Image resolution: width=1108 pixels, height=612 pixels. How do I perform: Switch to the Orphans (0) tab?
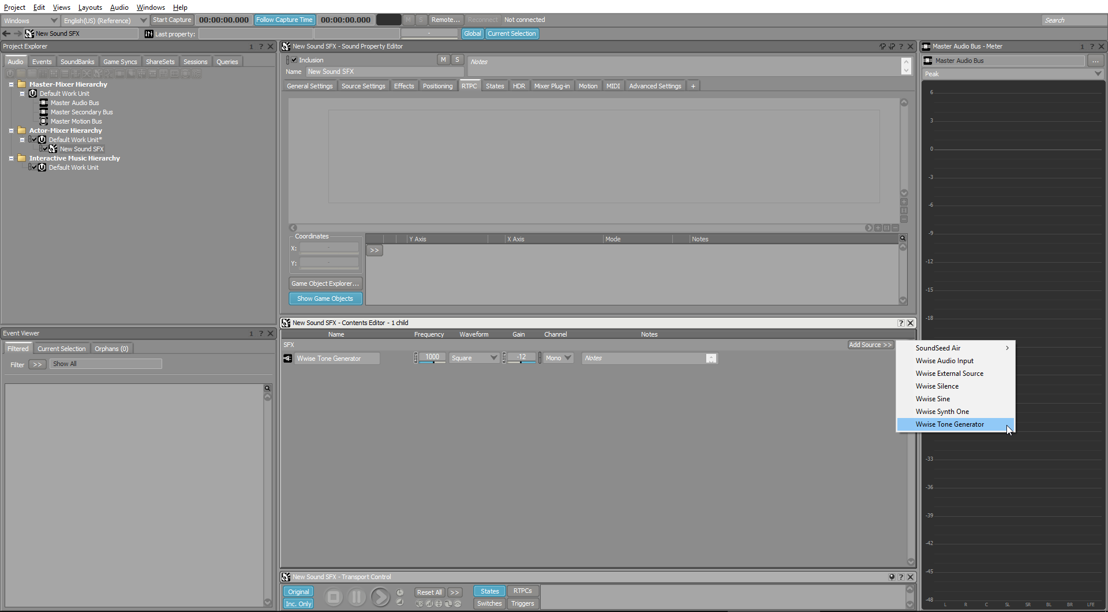tap(111, 349)
